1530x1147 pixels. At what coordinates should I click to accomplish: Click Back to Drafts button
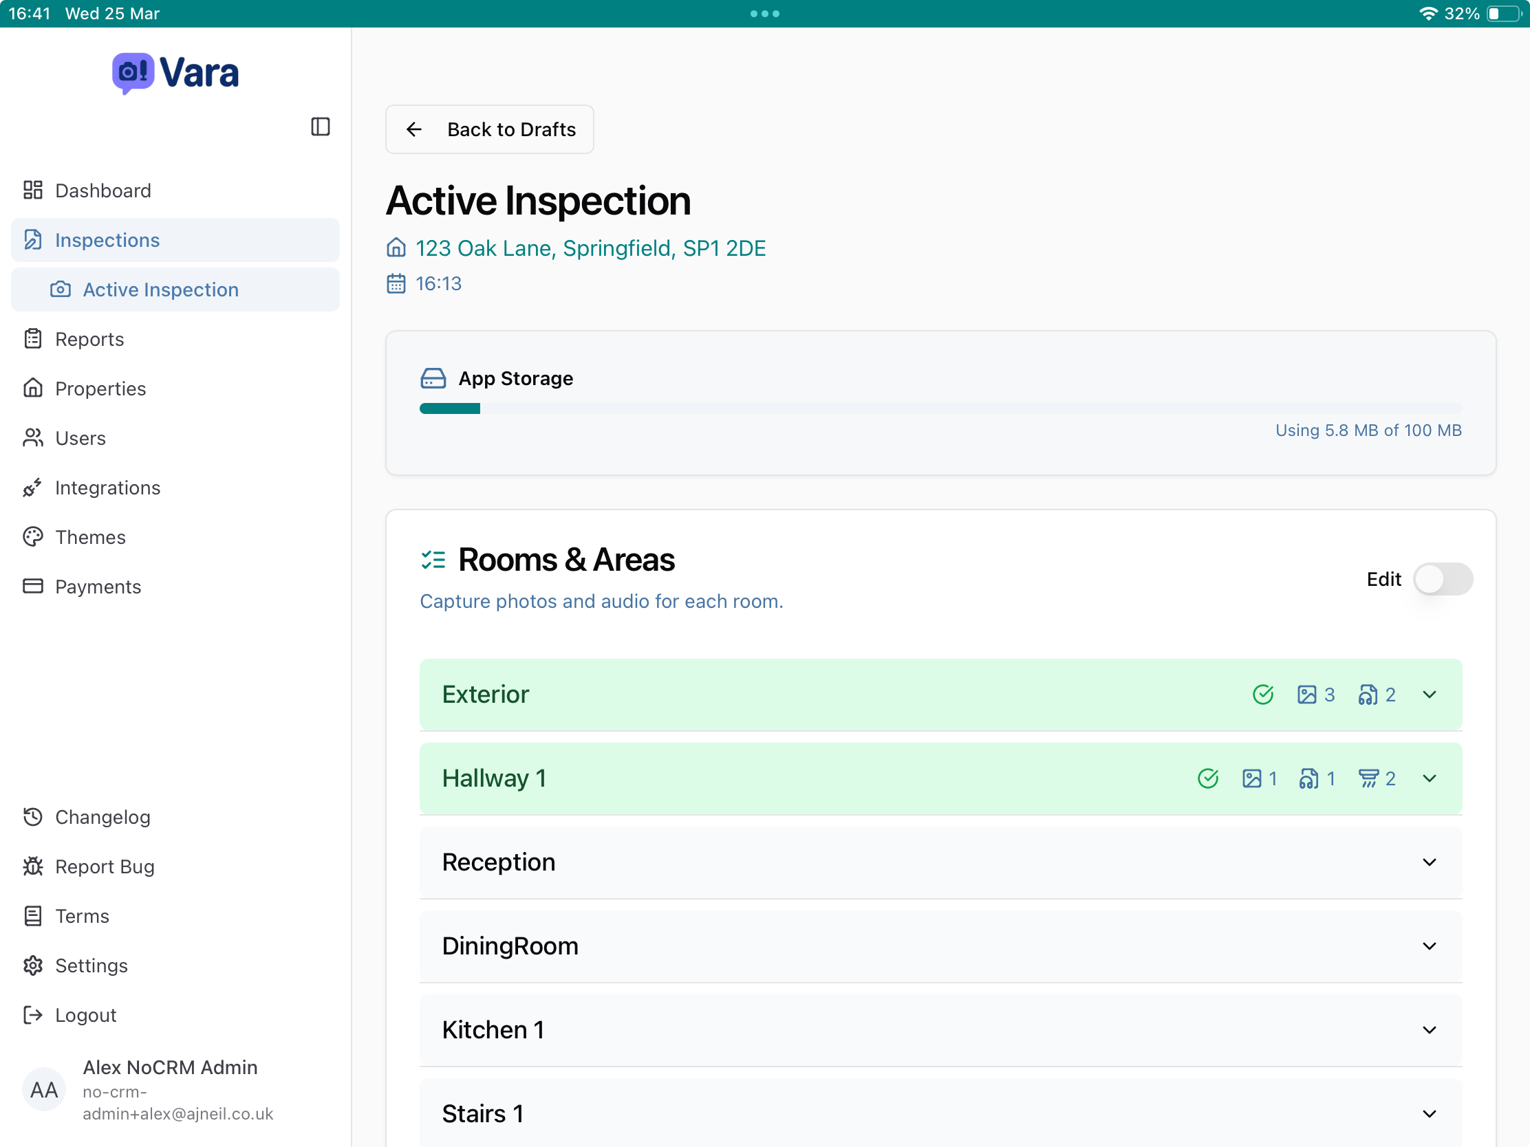pos(489,129)
